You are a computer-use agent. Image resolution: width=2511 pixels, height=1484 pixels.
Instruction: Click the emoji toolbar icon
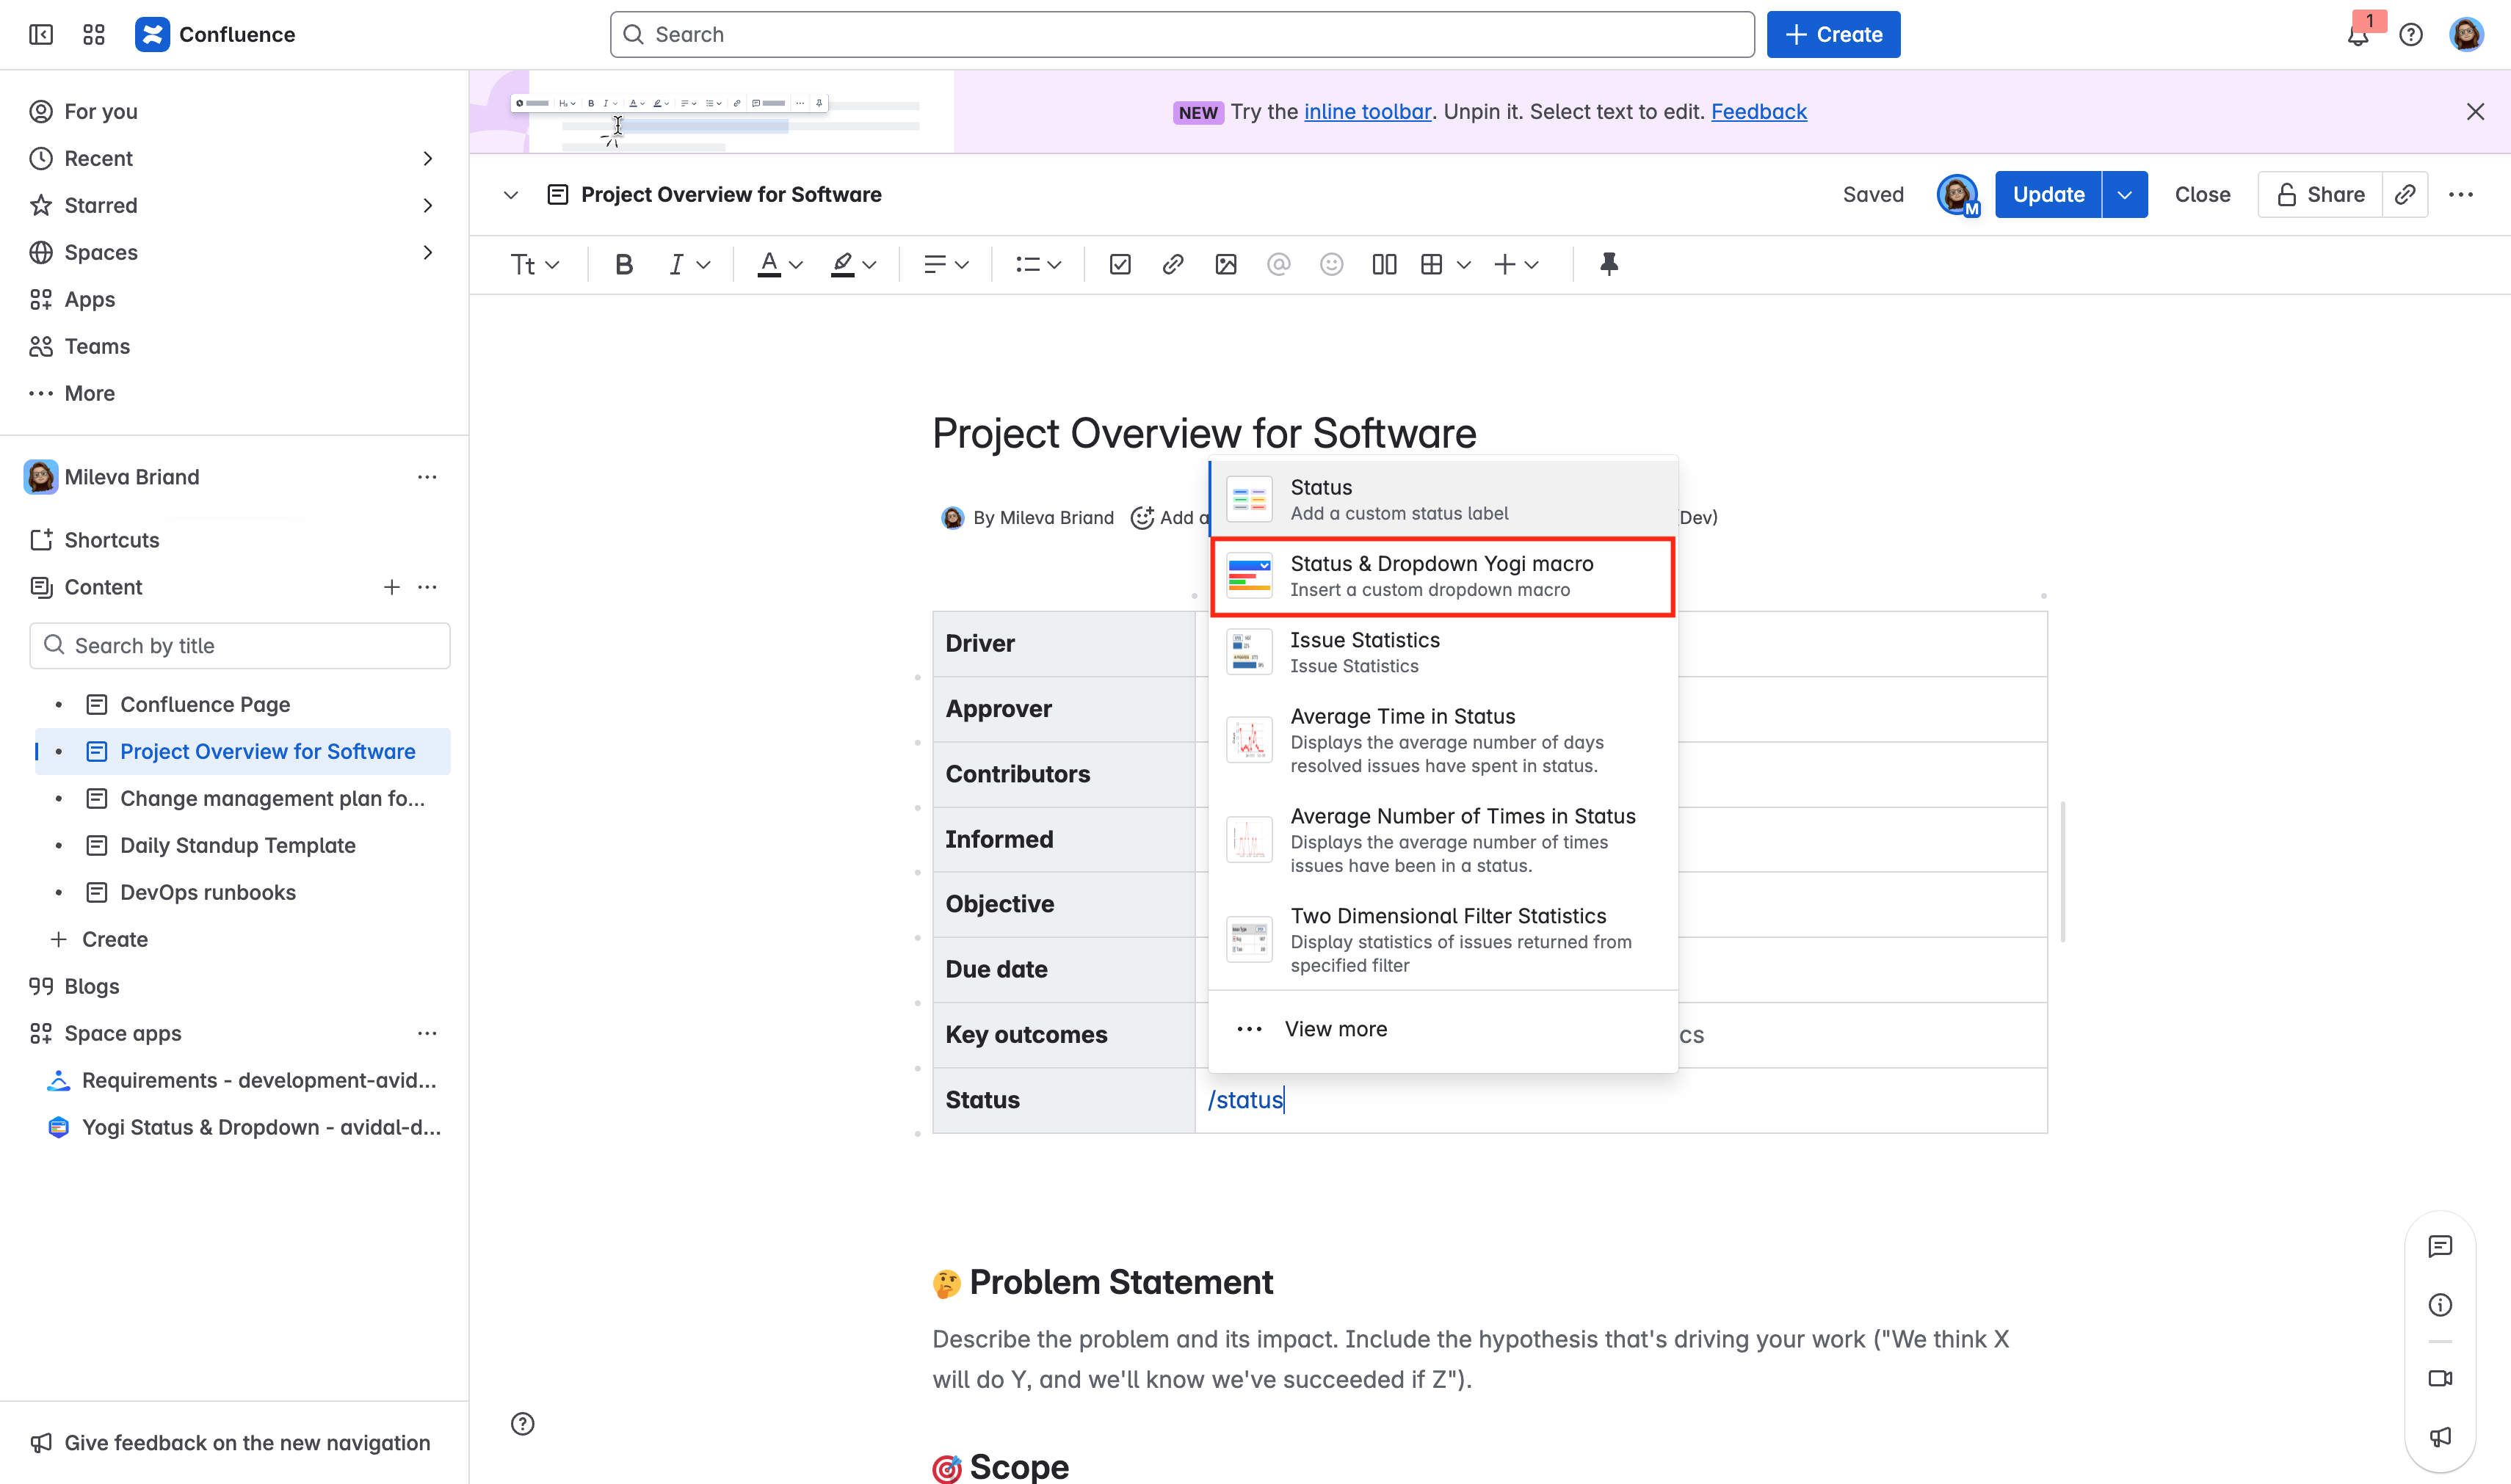(1330, 264)
